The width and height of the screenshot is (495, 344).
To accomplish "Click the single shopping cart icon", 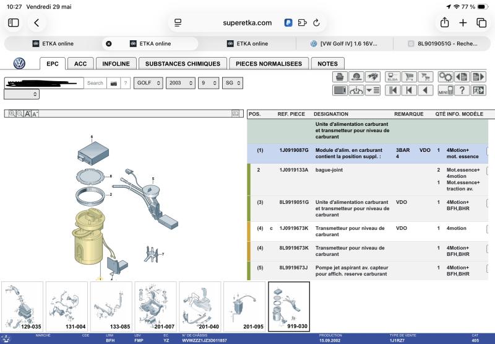I will point(409,77).
